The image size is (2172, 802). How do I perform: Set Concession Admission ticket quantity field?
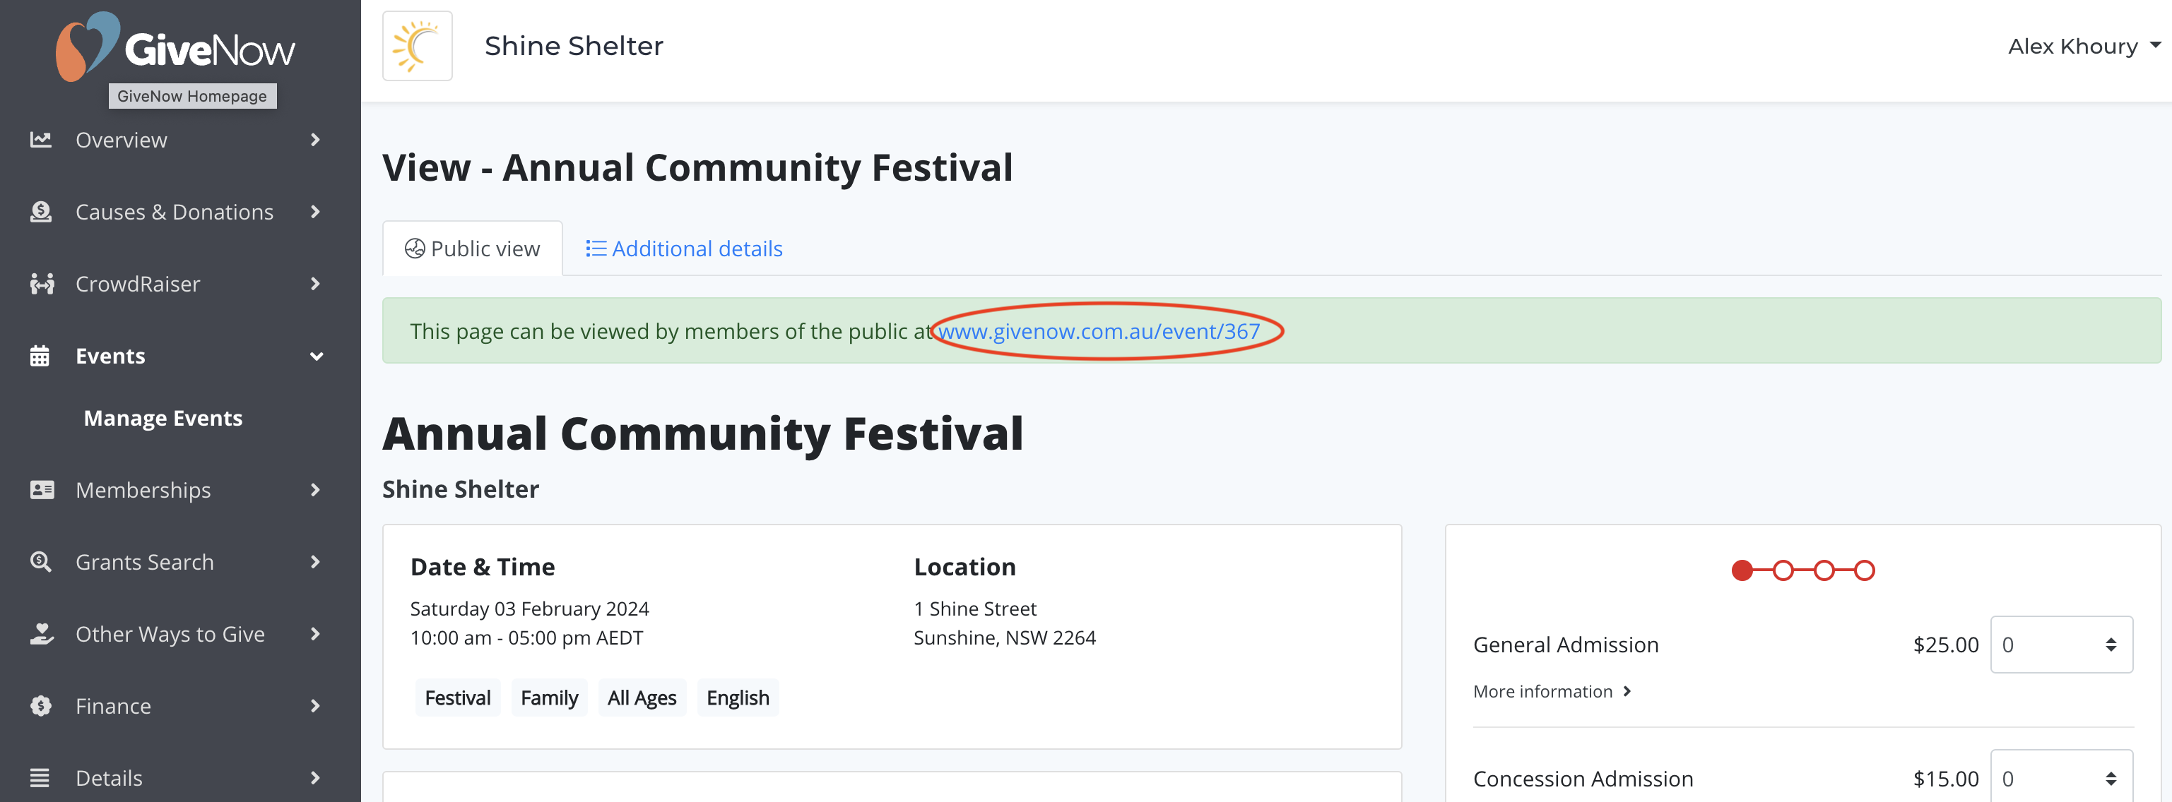pos(2060,776)
